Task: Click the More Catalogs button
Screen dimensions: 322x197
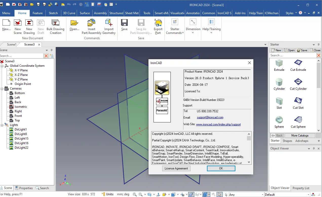Action: tap(300, 136)
